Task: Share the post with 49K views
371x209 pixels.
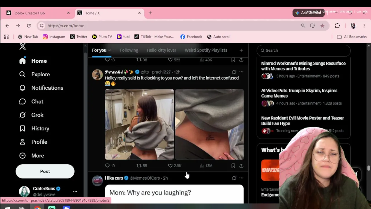Action: (x=241, y=60)
